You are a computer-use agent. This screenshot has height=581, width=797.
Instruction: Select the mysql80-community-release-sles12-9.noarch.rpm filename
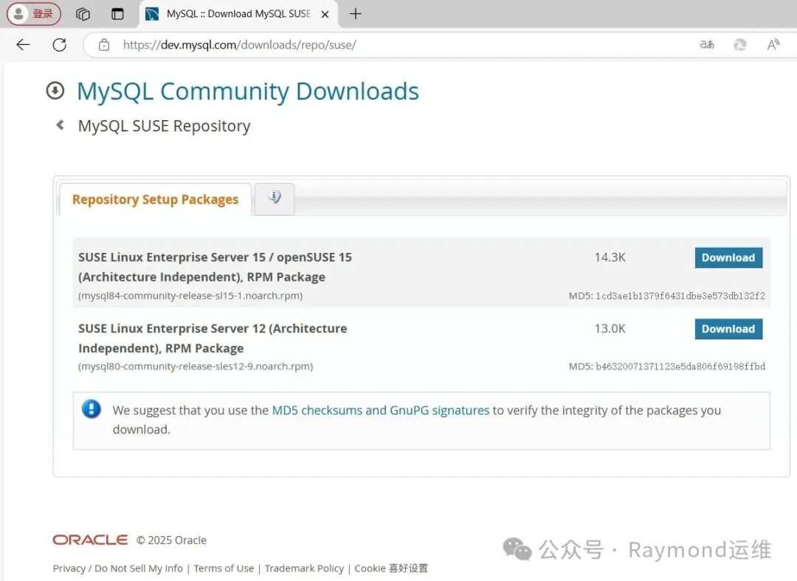pyautogui.click(x=195, y=366)
